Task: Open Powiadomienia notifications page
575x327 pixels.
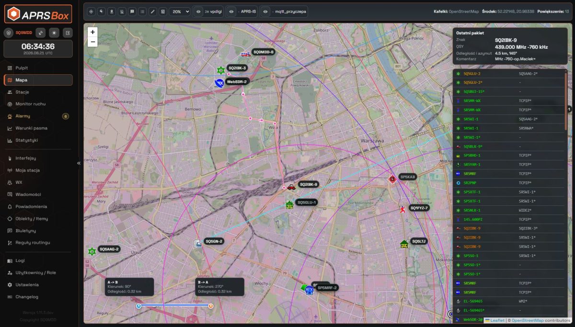Action: click(38, 206)
